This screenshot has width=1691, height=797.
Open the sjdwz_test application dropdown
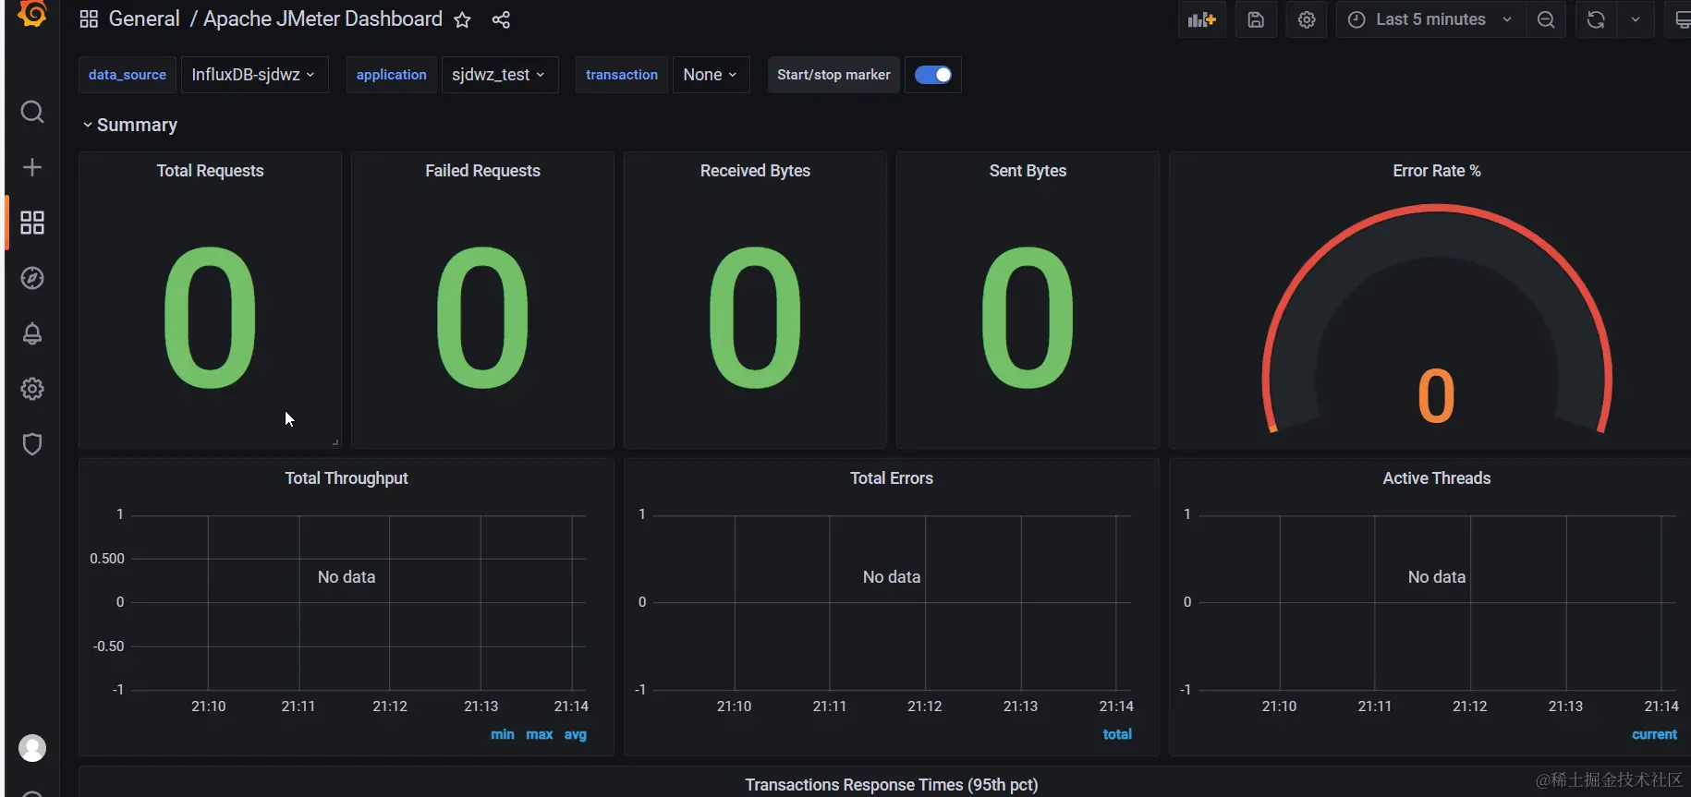[x=499, y=75]
